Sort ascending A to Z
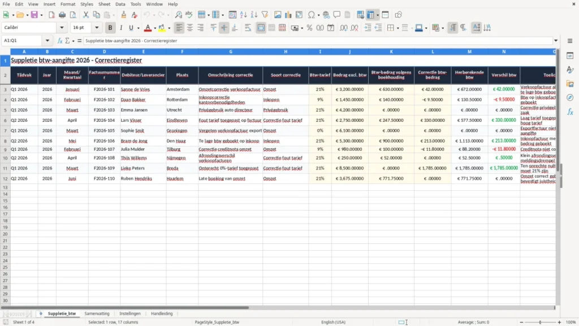The image size is (579, 326). (x=243, y=15)
